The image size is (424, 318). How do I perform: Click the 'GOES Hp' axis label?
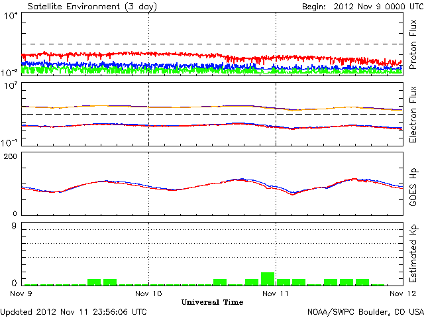pyautogui.click(x=413, y=187)
